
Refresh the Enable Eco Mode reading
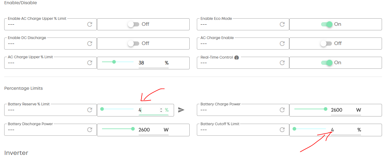(x=282, y=24)
